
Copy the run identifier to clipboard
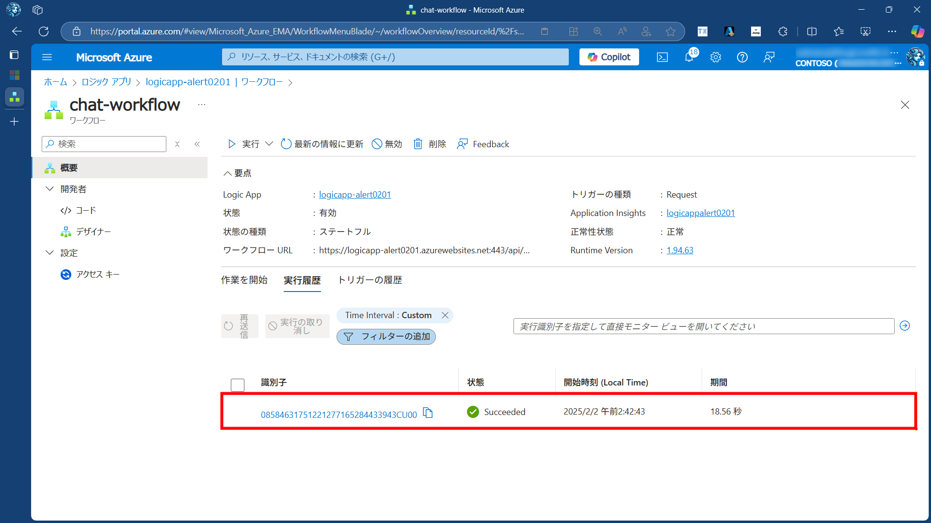point(428,413)
